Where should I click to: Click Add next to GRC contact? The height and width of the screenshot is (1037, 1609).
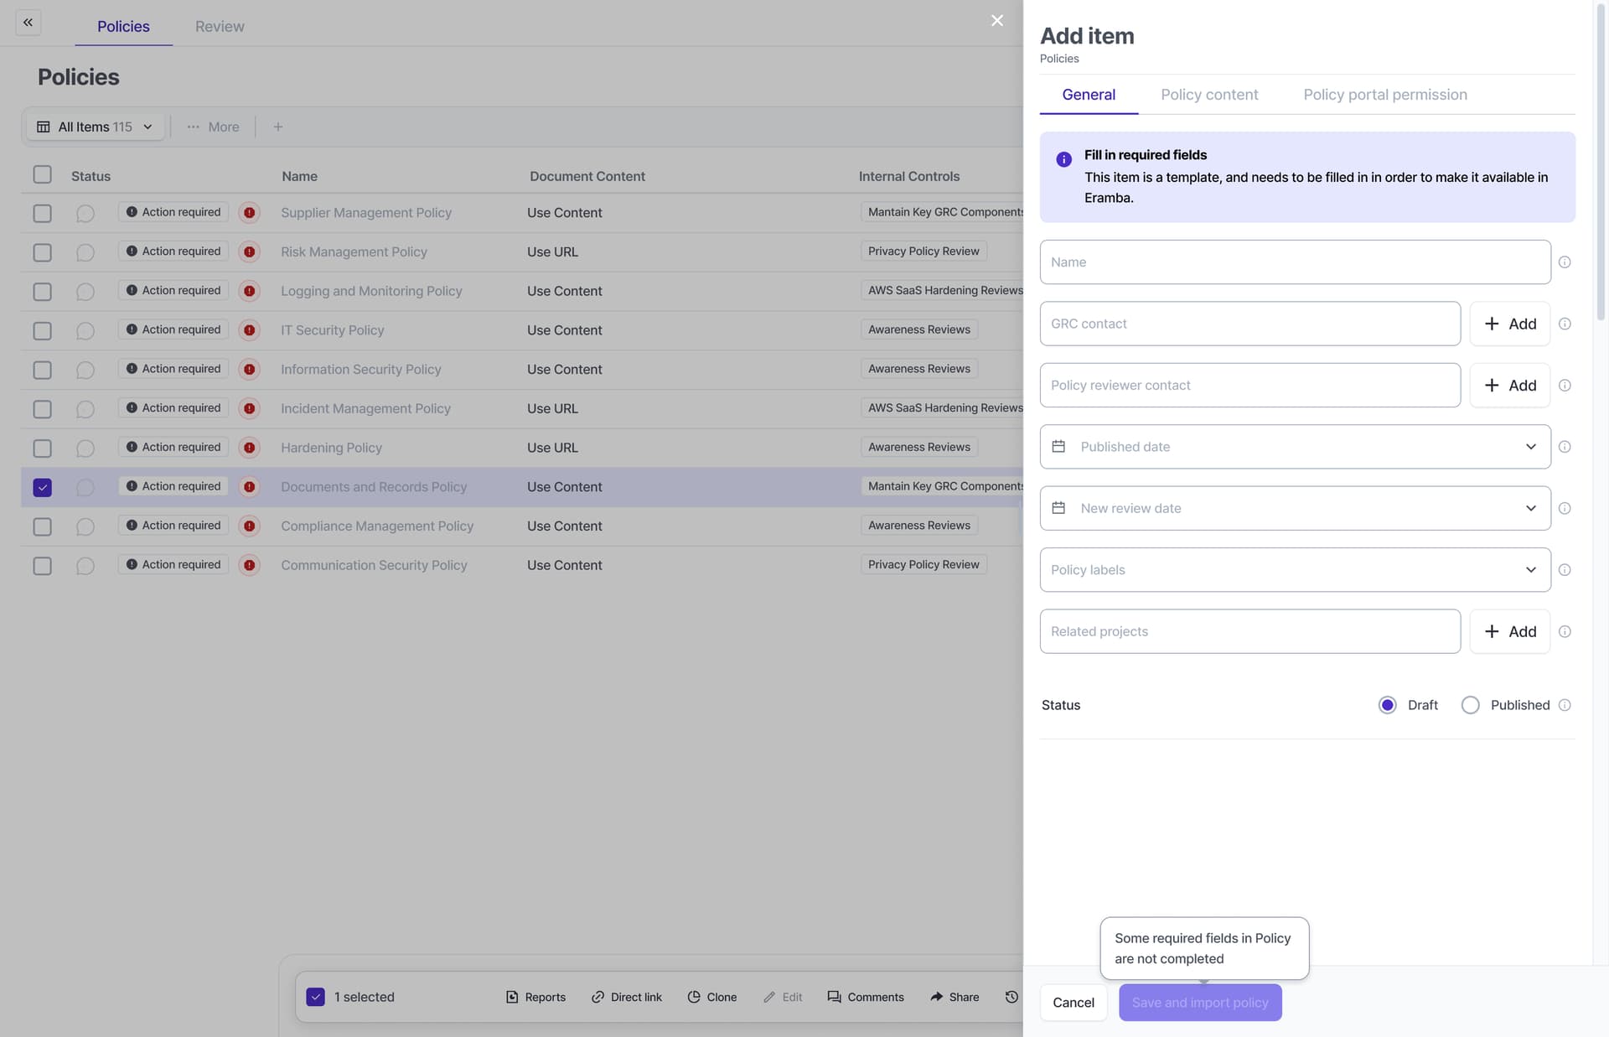point(1509,324)
